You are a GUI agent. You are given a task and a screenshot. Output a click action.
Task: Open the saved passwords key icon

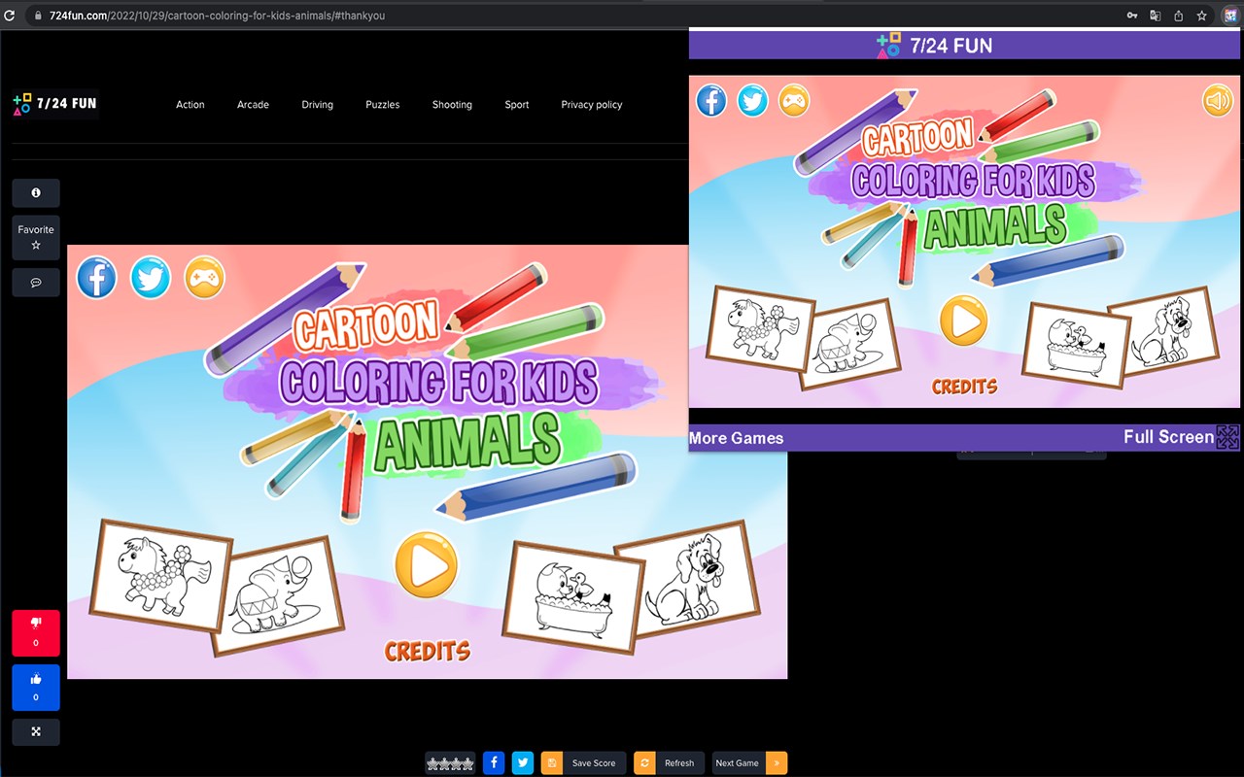(1131, 16)
